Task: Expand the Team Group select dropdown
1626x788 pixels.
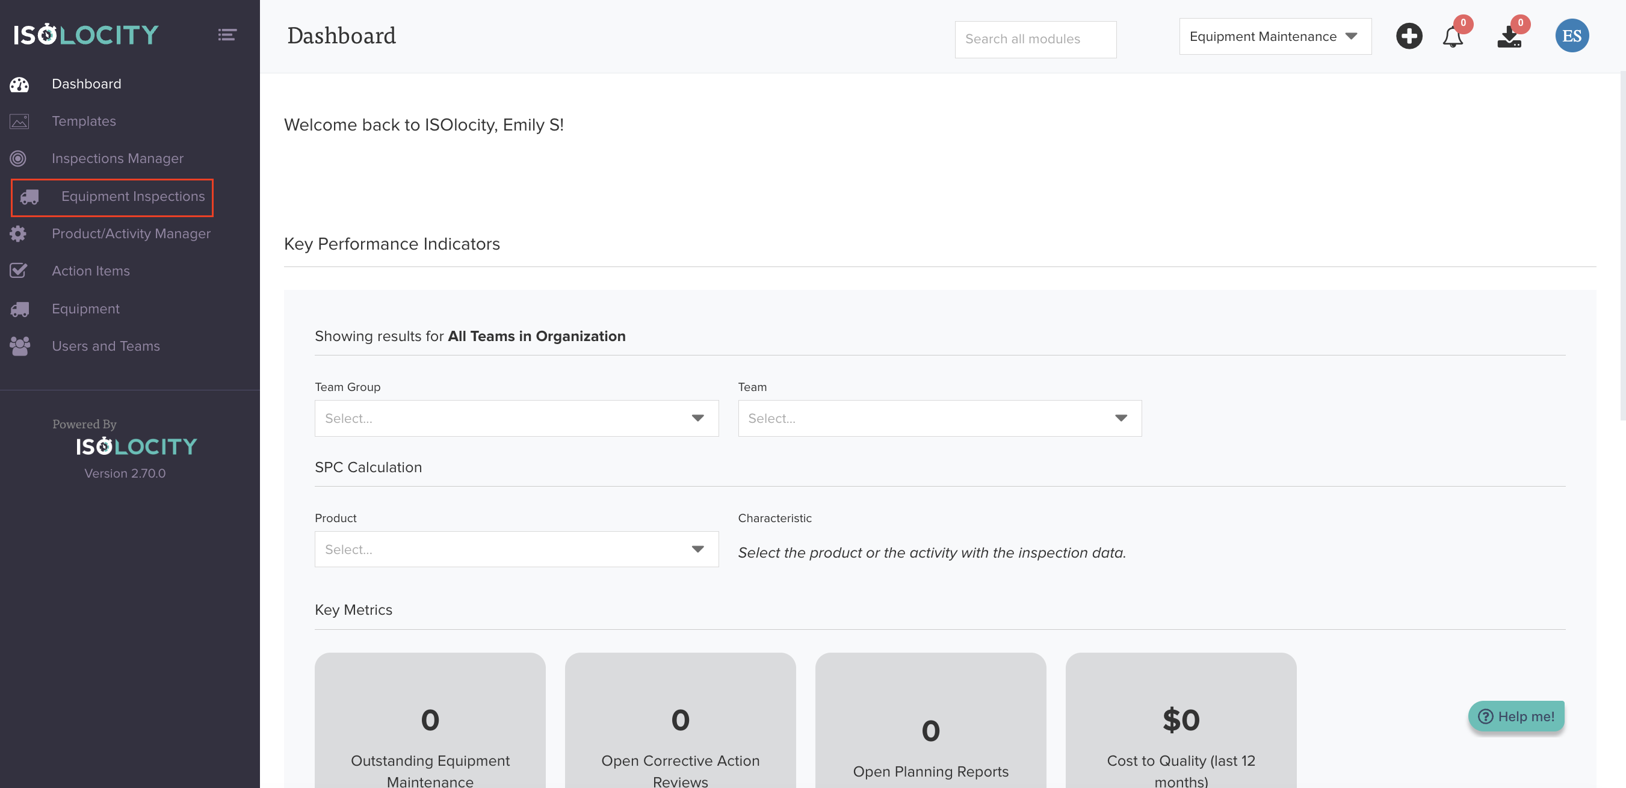Action: coord(516,418)
